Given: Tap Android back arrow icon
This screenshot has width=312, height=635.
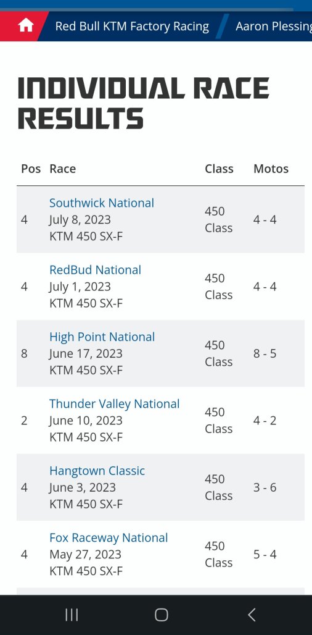Looking at the screenshot, I should click(x=252, y=615).
